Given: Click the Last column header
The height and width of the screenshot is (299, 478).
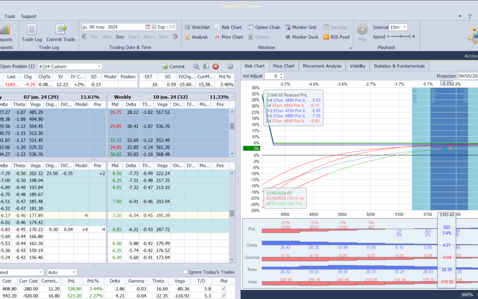Looking at the screenshot, I should pyautogui.click(x=11, y=77).
